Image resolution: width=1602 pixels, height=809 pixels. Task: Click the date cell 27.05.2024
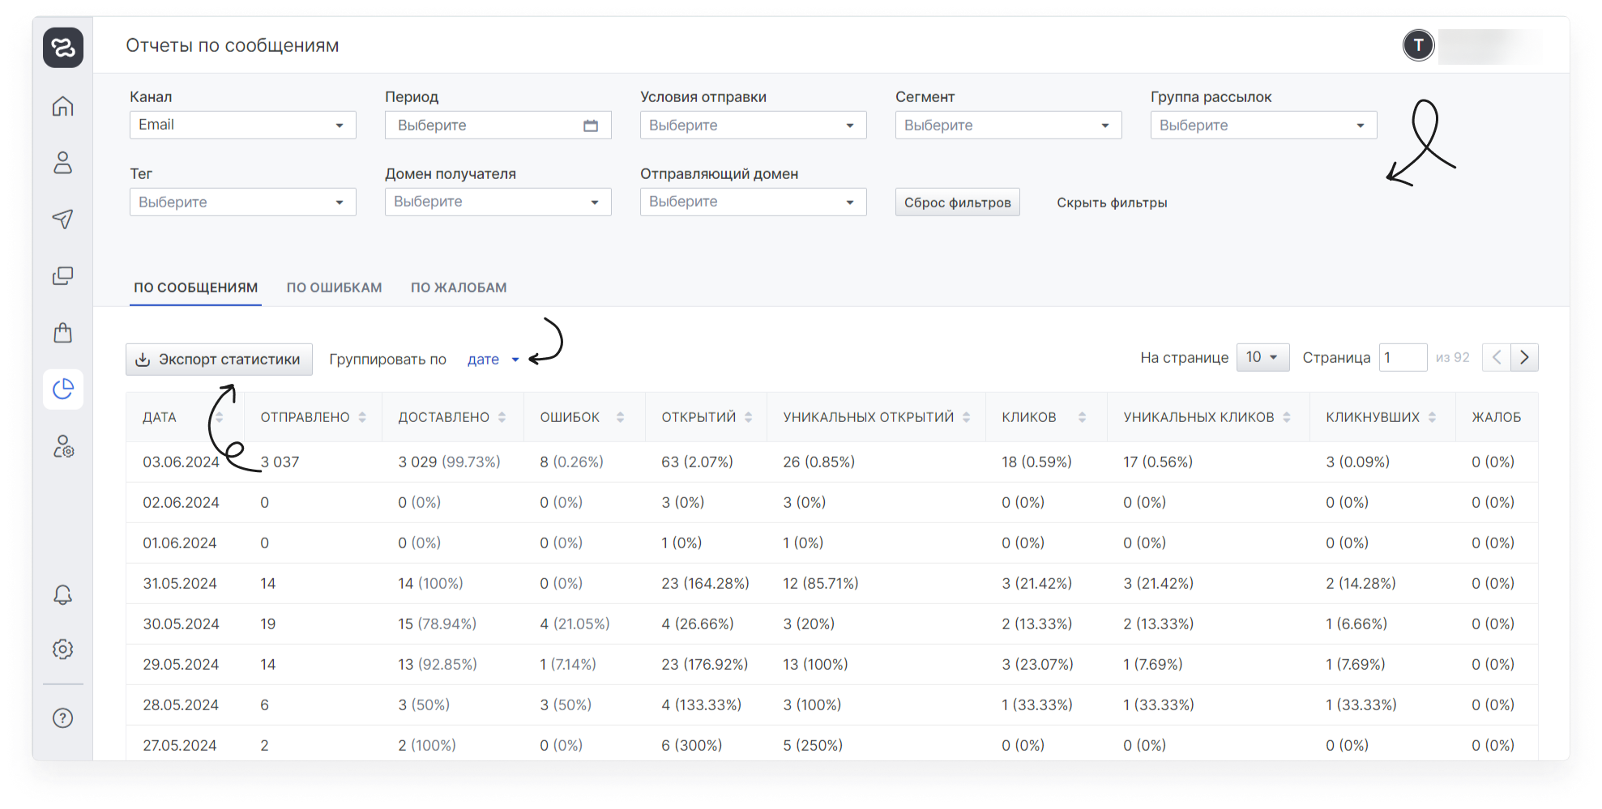(180, 745)
